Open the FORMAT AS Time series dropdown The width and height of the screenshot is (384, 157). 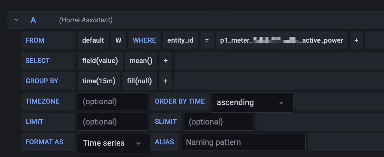114,143
